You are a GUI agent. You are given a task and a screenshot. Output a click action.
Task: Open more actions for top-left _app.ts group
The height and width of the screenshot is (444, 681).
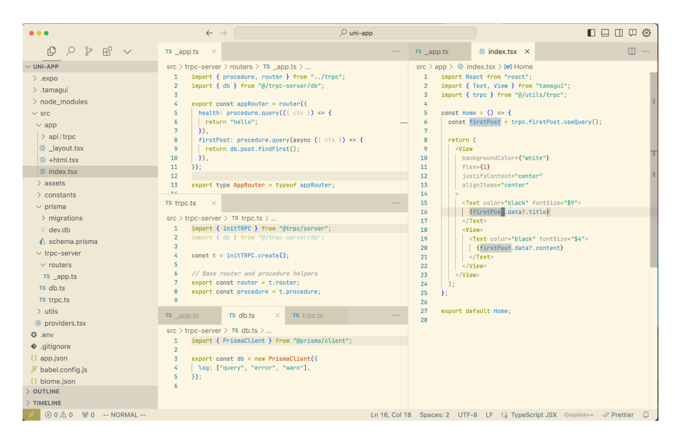point(395,51)
